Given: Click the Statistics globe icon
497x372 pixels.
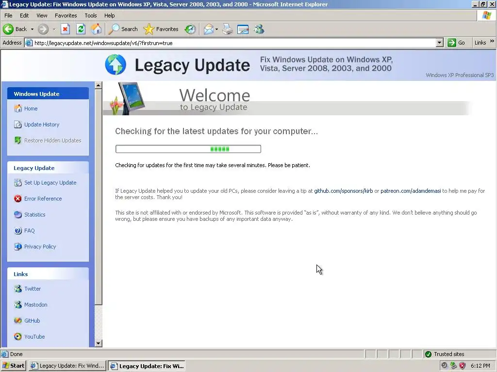Looking at the screenshot, I should (x=18, y=215).
